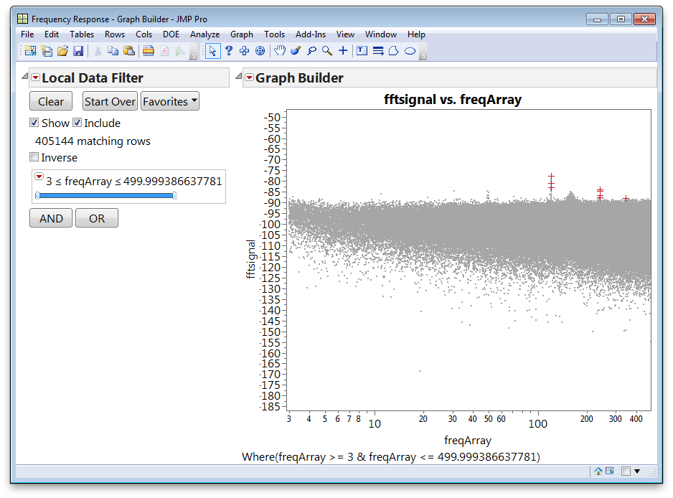This screenshot has width=673, height=498.
Task: Select the Lasso tool
Action: [x=310, y=51]
